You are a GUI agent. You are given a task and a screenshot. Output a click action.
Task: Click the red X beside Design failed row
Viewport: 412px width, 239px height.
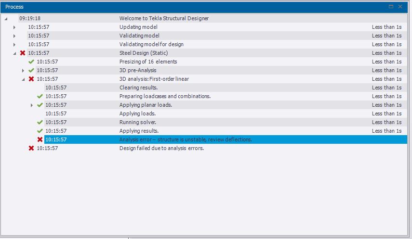[x=31, y=148]
